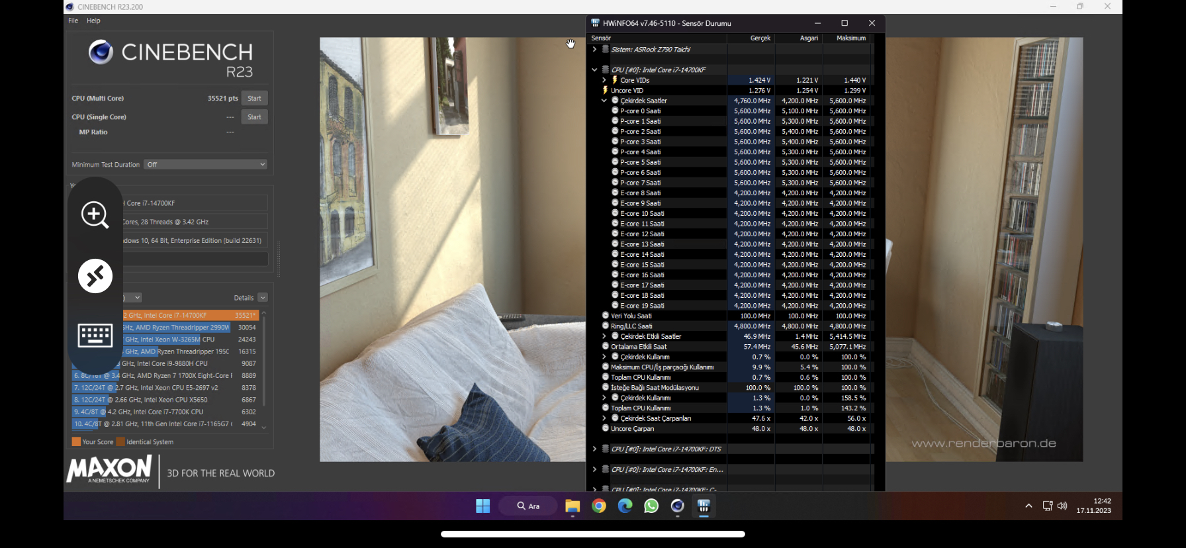
Task: Click the 35521 pts multi core score
Action: [x=222, y=98]
